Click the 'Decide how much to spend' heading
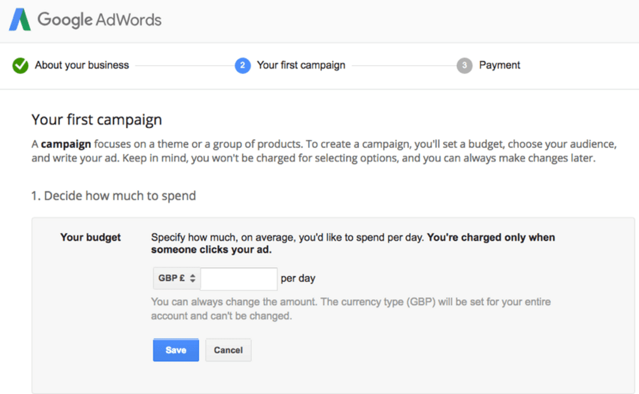639x394 pixels. [114, 196]
